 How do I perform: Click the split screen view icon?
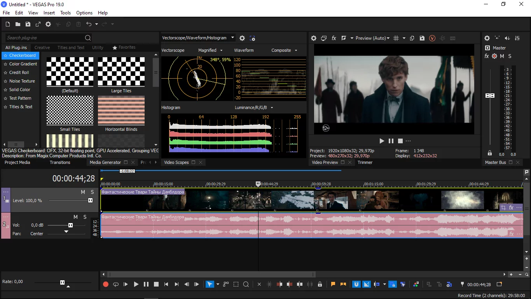point(344,38)
